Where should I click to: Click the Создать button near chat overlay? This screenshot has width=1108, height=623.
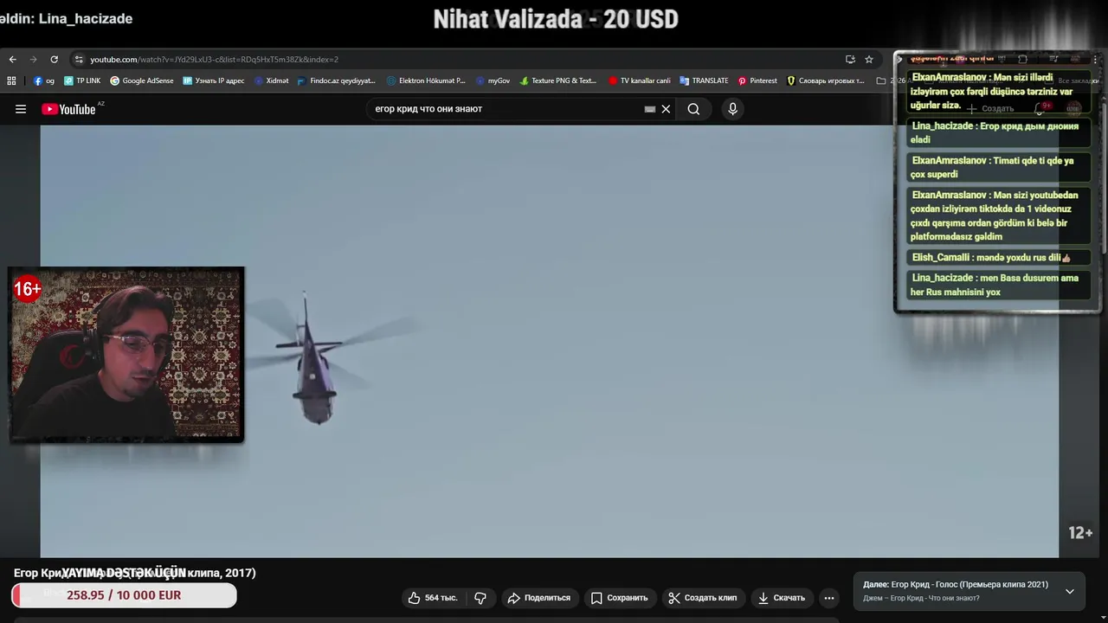pyautogui.click(x=990, y=108)
